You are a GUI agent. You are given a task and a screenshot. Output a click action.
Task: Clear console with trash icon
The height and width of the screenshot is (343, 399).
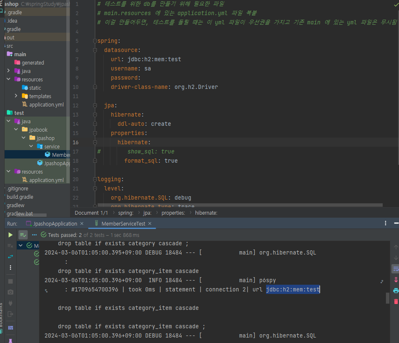pyautogui.click(x=396, y=301)
